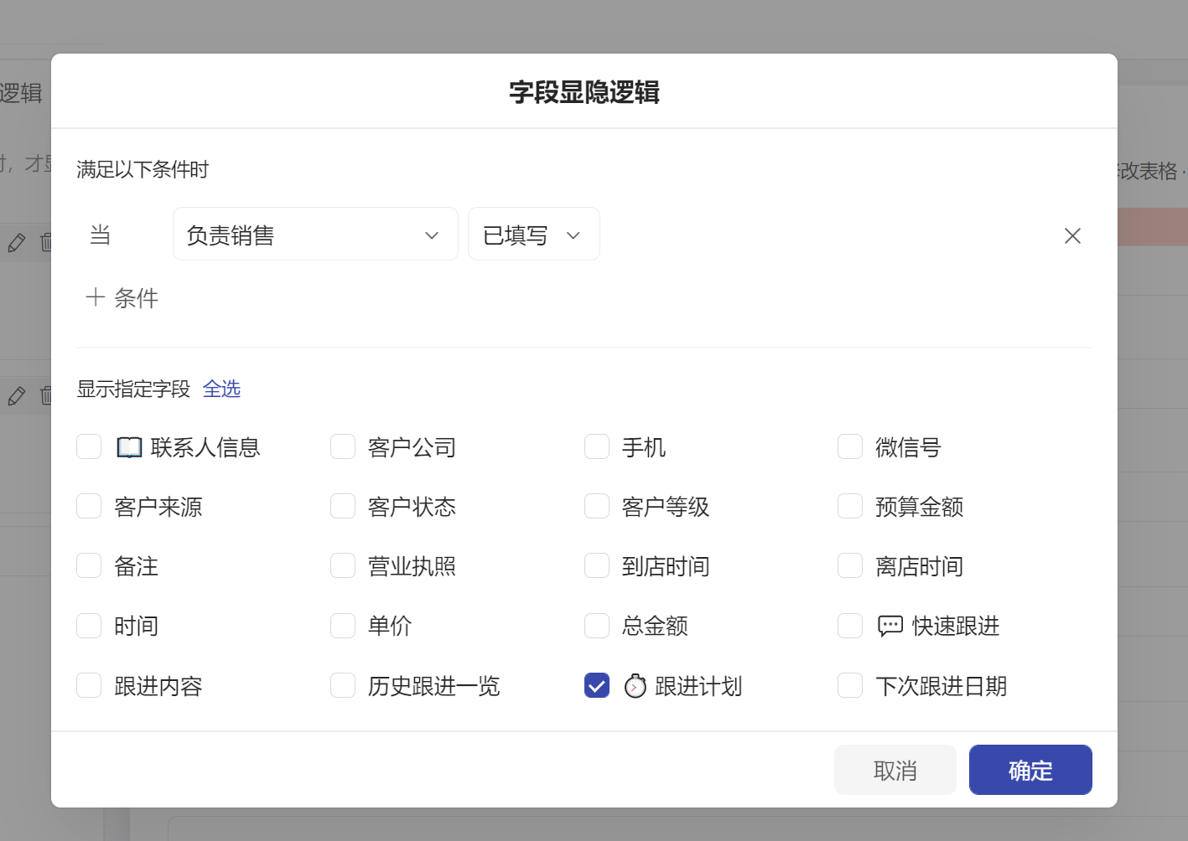Click the book icon beside 联系人信息

[129, 447]
